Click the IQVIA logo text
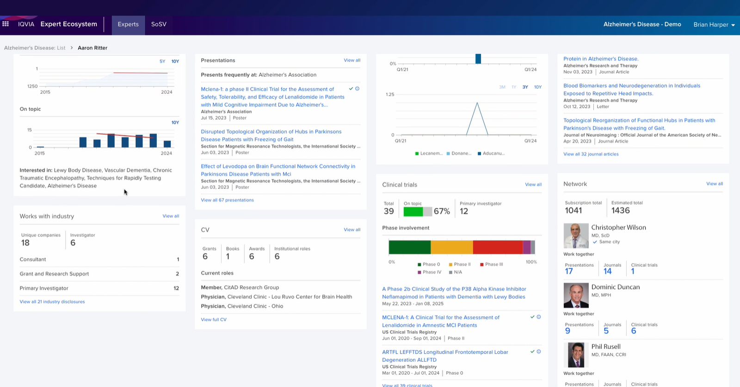 pyautogui.click(x=26, y=24)
